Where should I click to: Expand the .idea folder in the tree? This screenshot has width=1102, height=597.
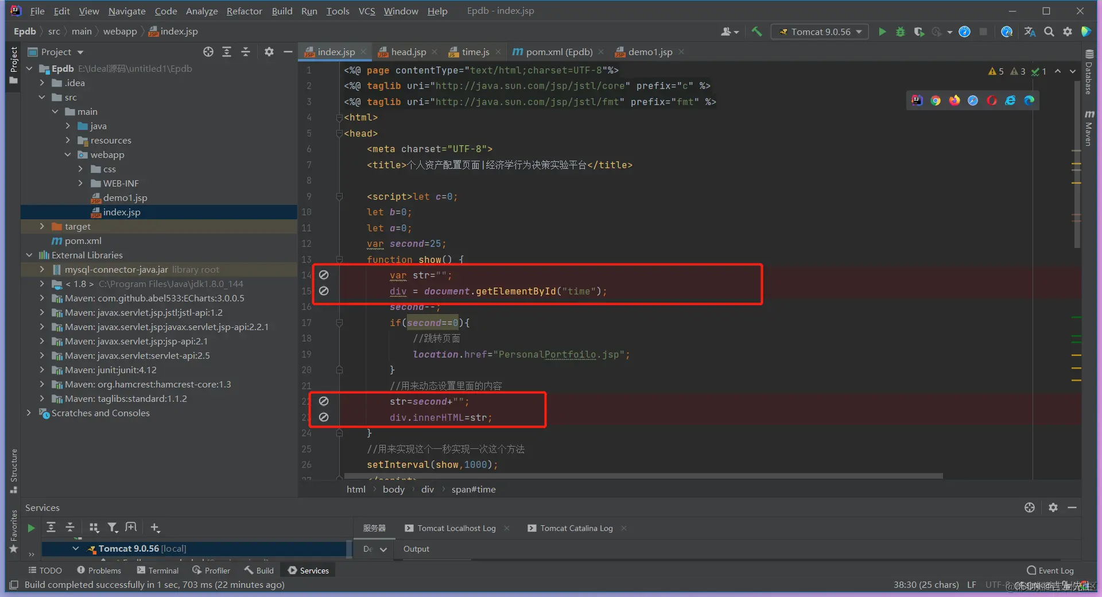coord(42,83)
